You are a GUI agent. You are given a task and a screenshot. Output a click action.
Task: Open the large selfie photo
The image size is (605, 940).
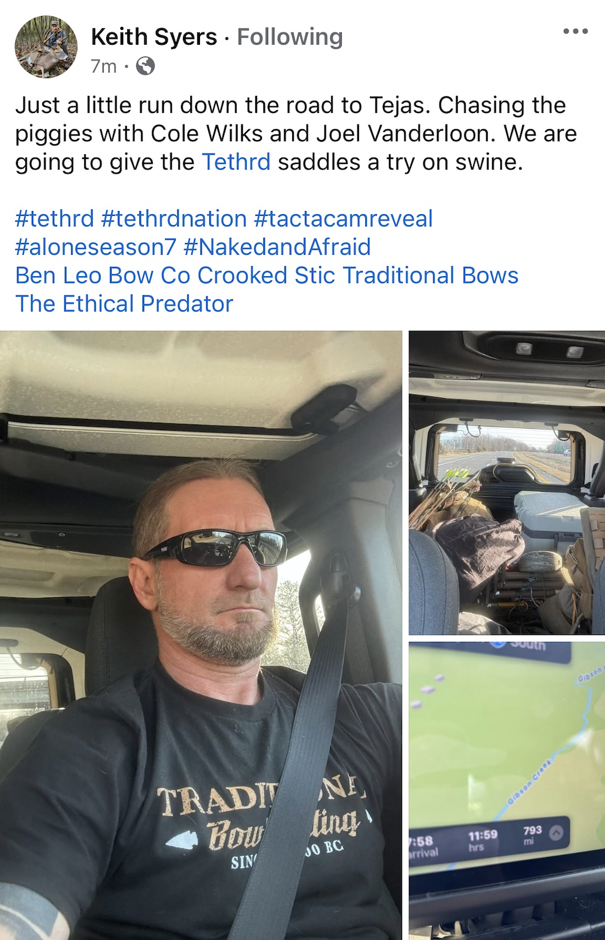pyautogui.click(x=201, y=635)
